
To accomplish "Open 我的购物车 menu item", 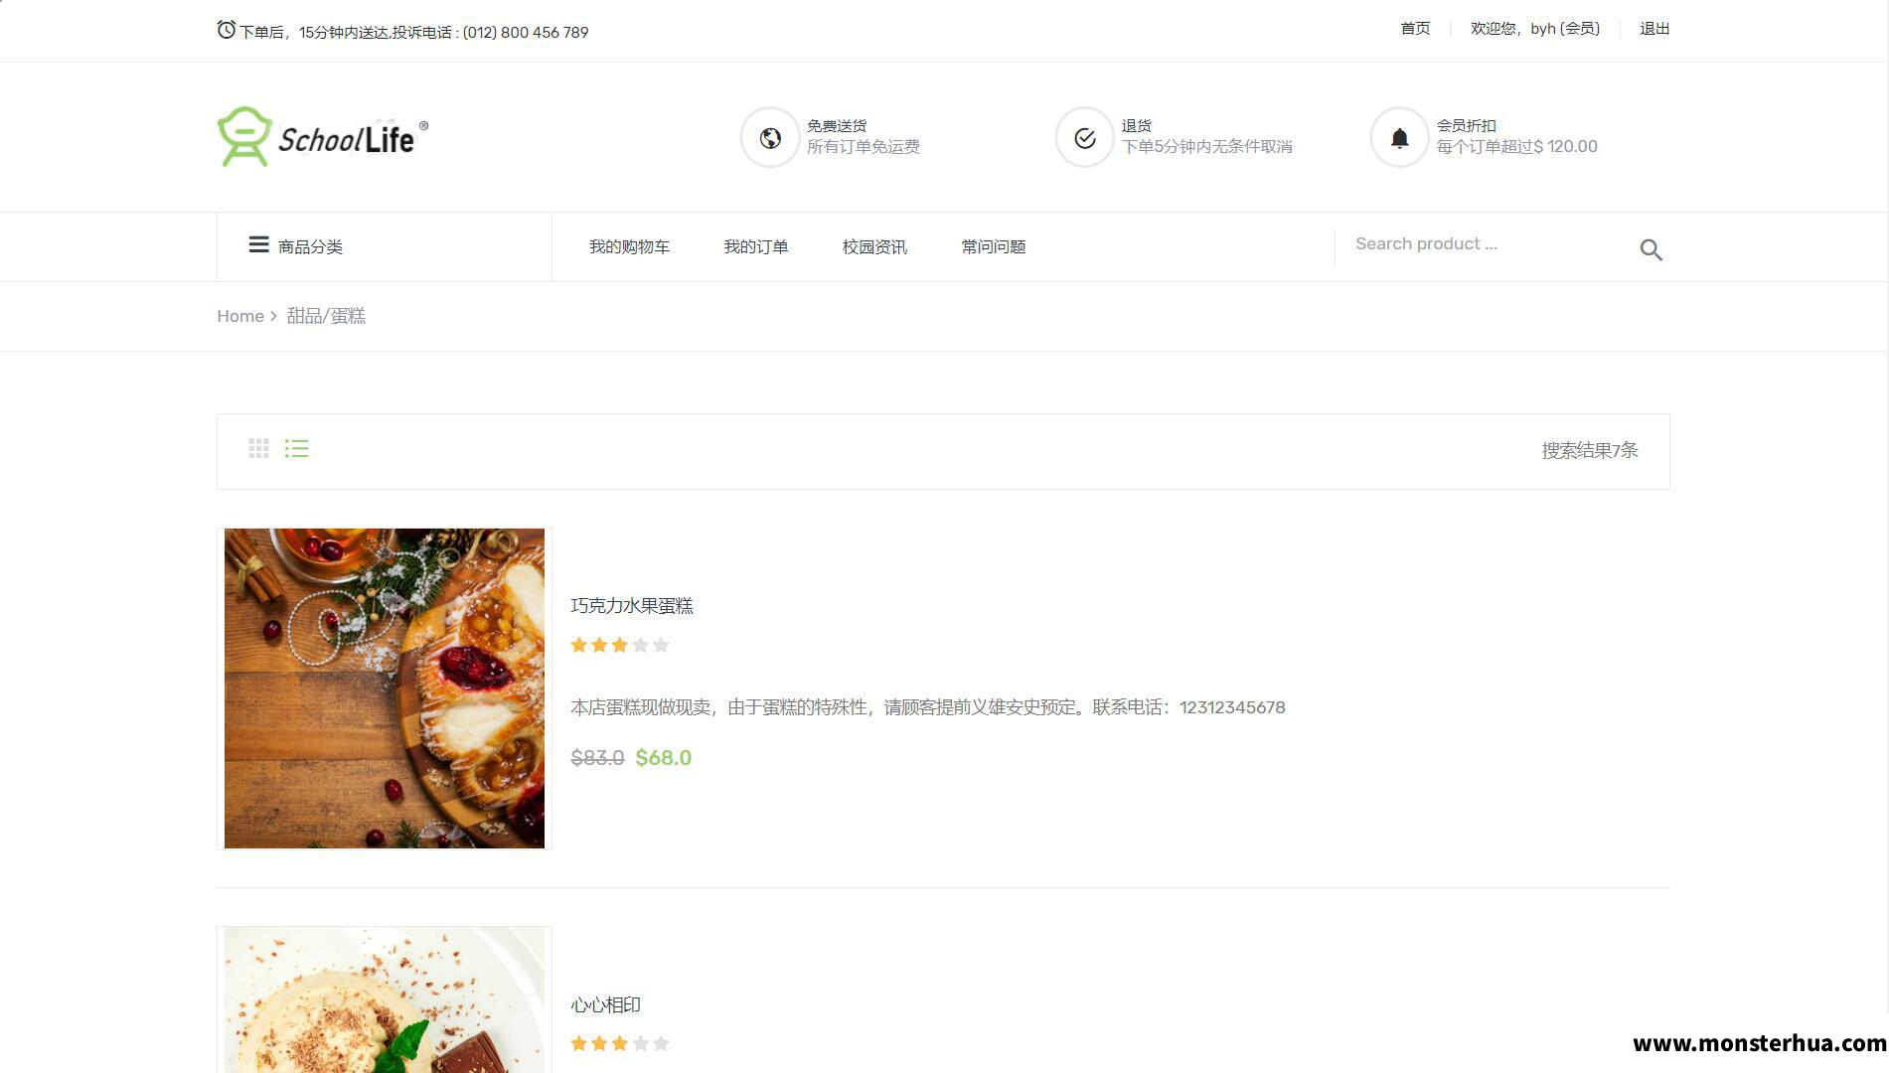I will coord(629,246).
